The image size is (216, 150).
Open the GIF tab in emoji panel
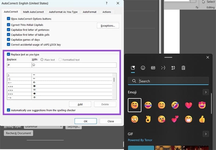pyautogui.click(x=153, y=68)
